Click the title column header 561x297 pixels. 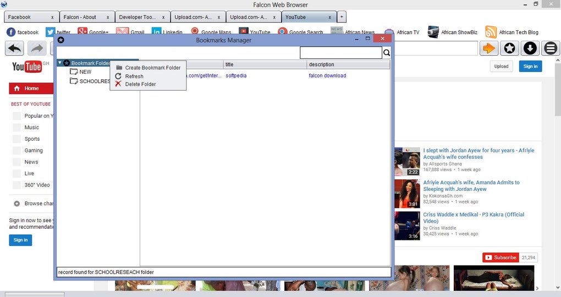pos(265,64)
